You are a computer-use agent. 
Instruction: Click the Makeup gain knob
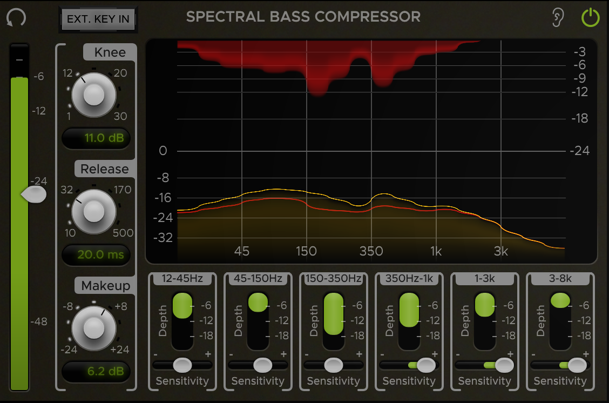[x=94, y=328]
